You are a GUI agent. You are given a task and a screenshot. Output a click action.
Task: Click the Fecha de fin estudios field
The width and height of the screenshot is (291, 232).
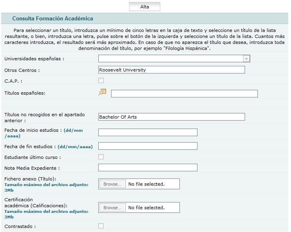(x=148, y=146)
